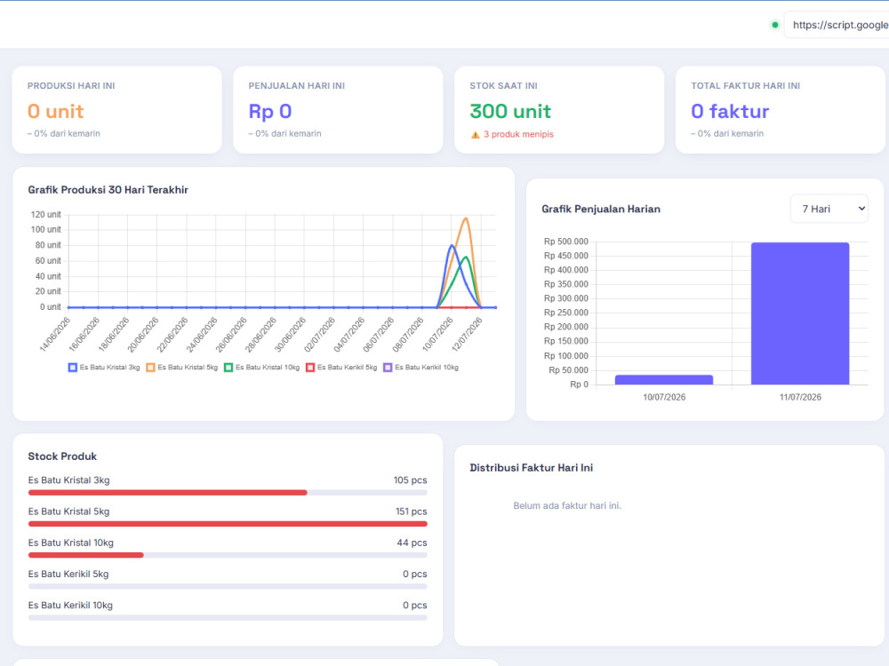Click Grafik Produksi 30 Hari Terakhir title
This screenshot has height=666, width=889.
108,190
